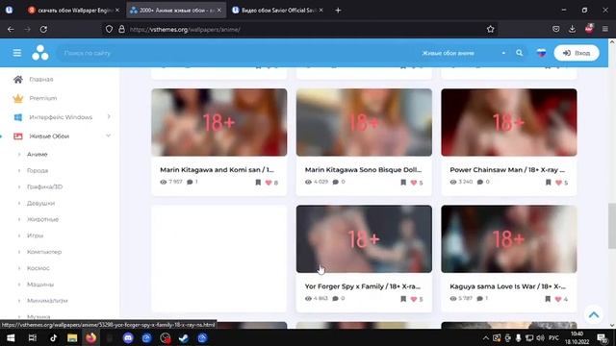Switch to the Wallpaper Engine browser tab

point(73,11)
